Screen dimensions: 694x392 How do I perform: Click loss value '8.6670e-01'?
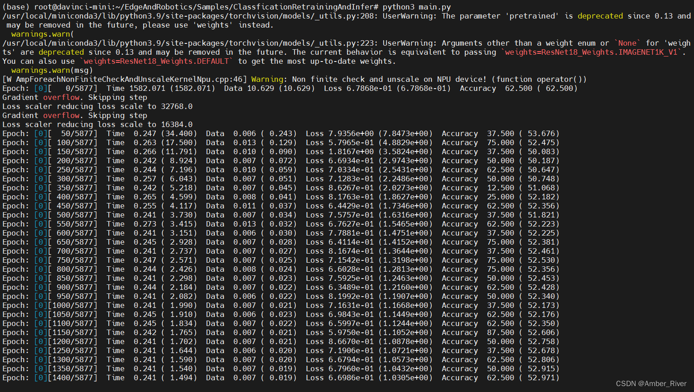pyautogui.click(x=351, y=341)
